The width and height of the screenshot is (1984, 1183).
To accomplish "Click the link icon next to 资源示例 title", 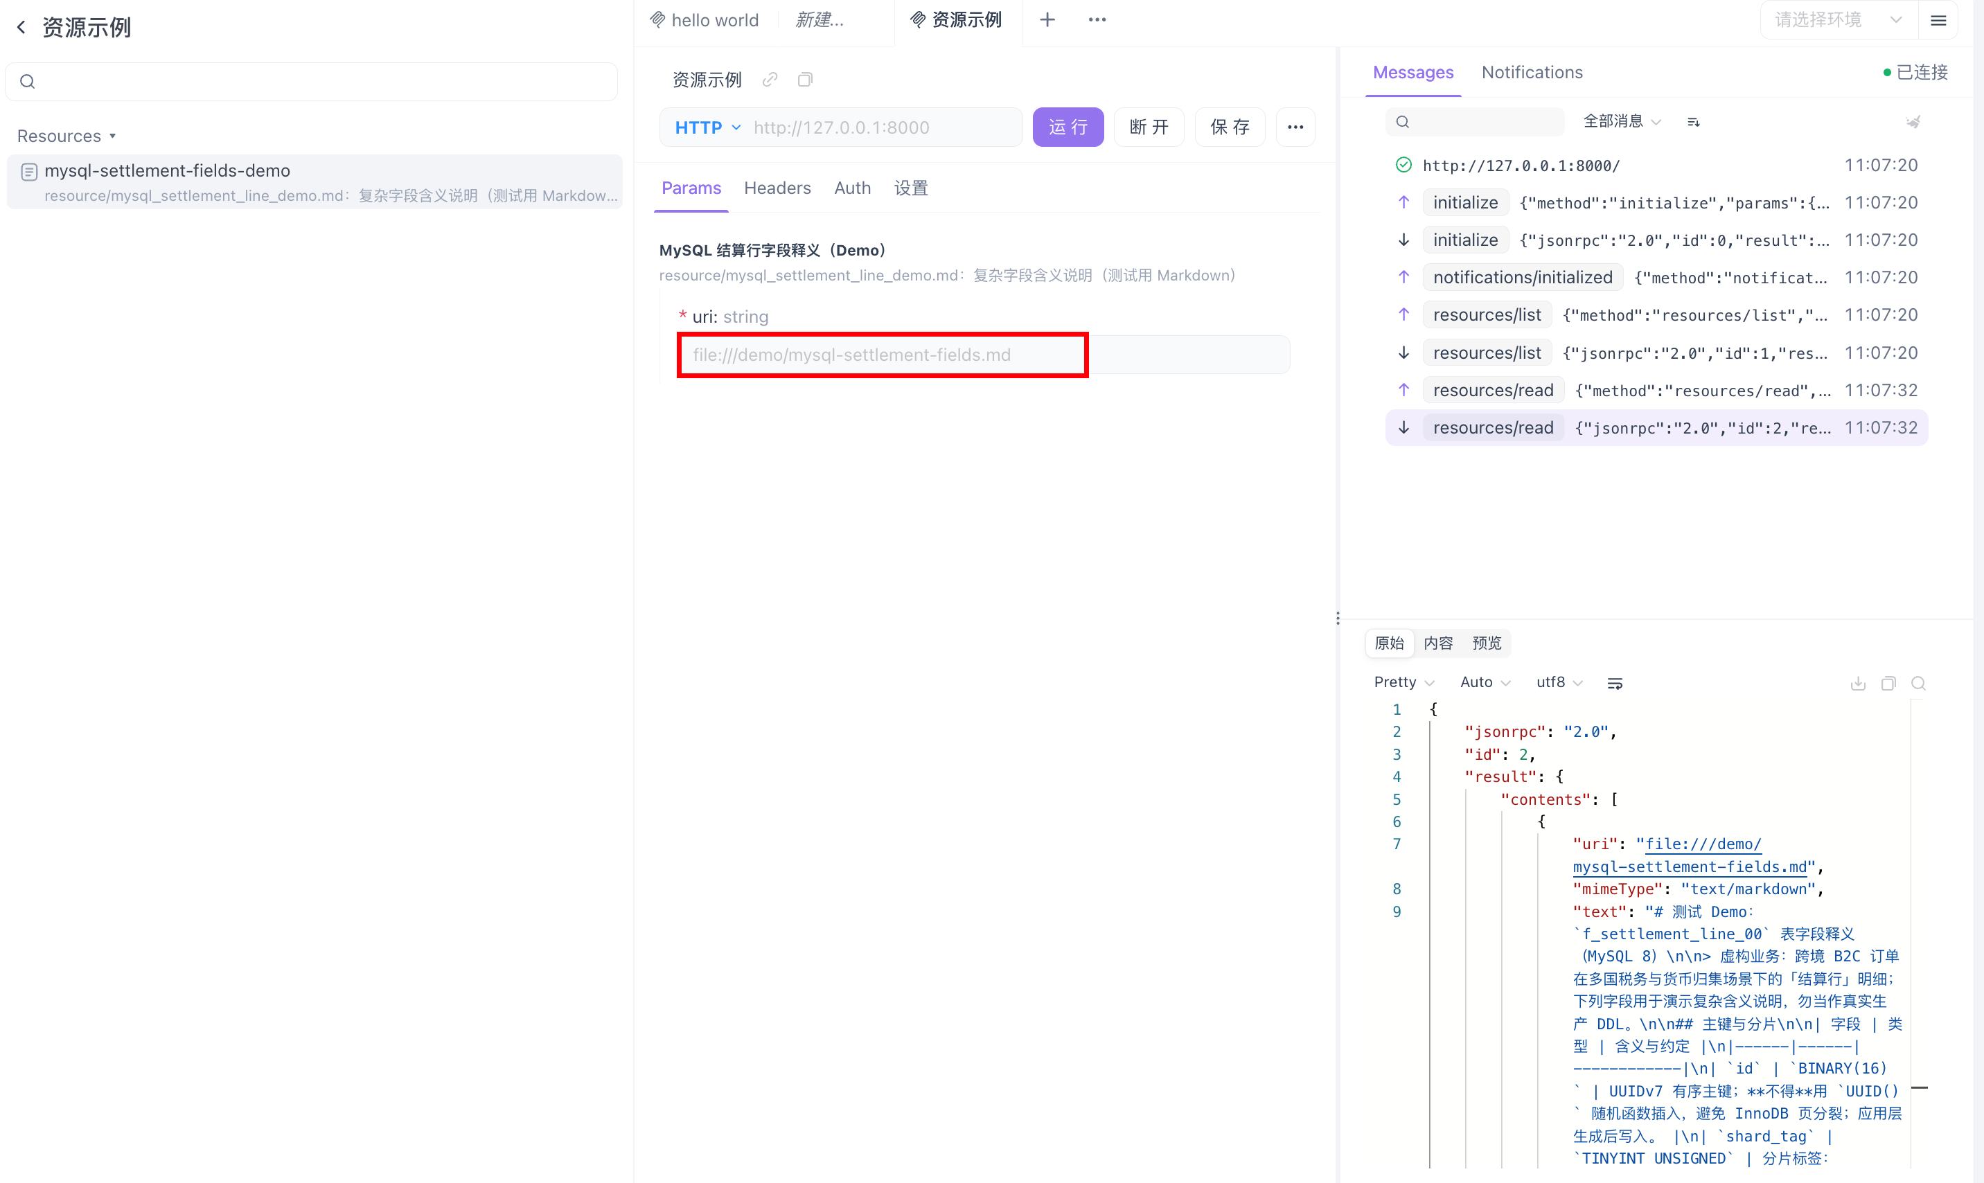I will pyautogui.click(x=770, y=79).
